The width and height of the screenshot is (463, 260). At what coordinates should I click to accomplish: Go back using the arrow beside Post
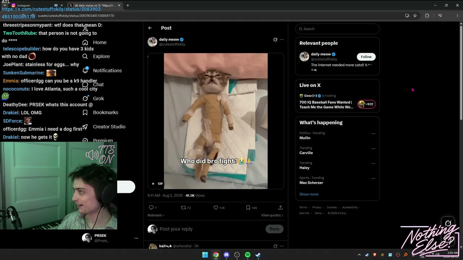pos(150,28)
